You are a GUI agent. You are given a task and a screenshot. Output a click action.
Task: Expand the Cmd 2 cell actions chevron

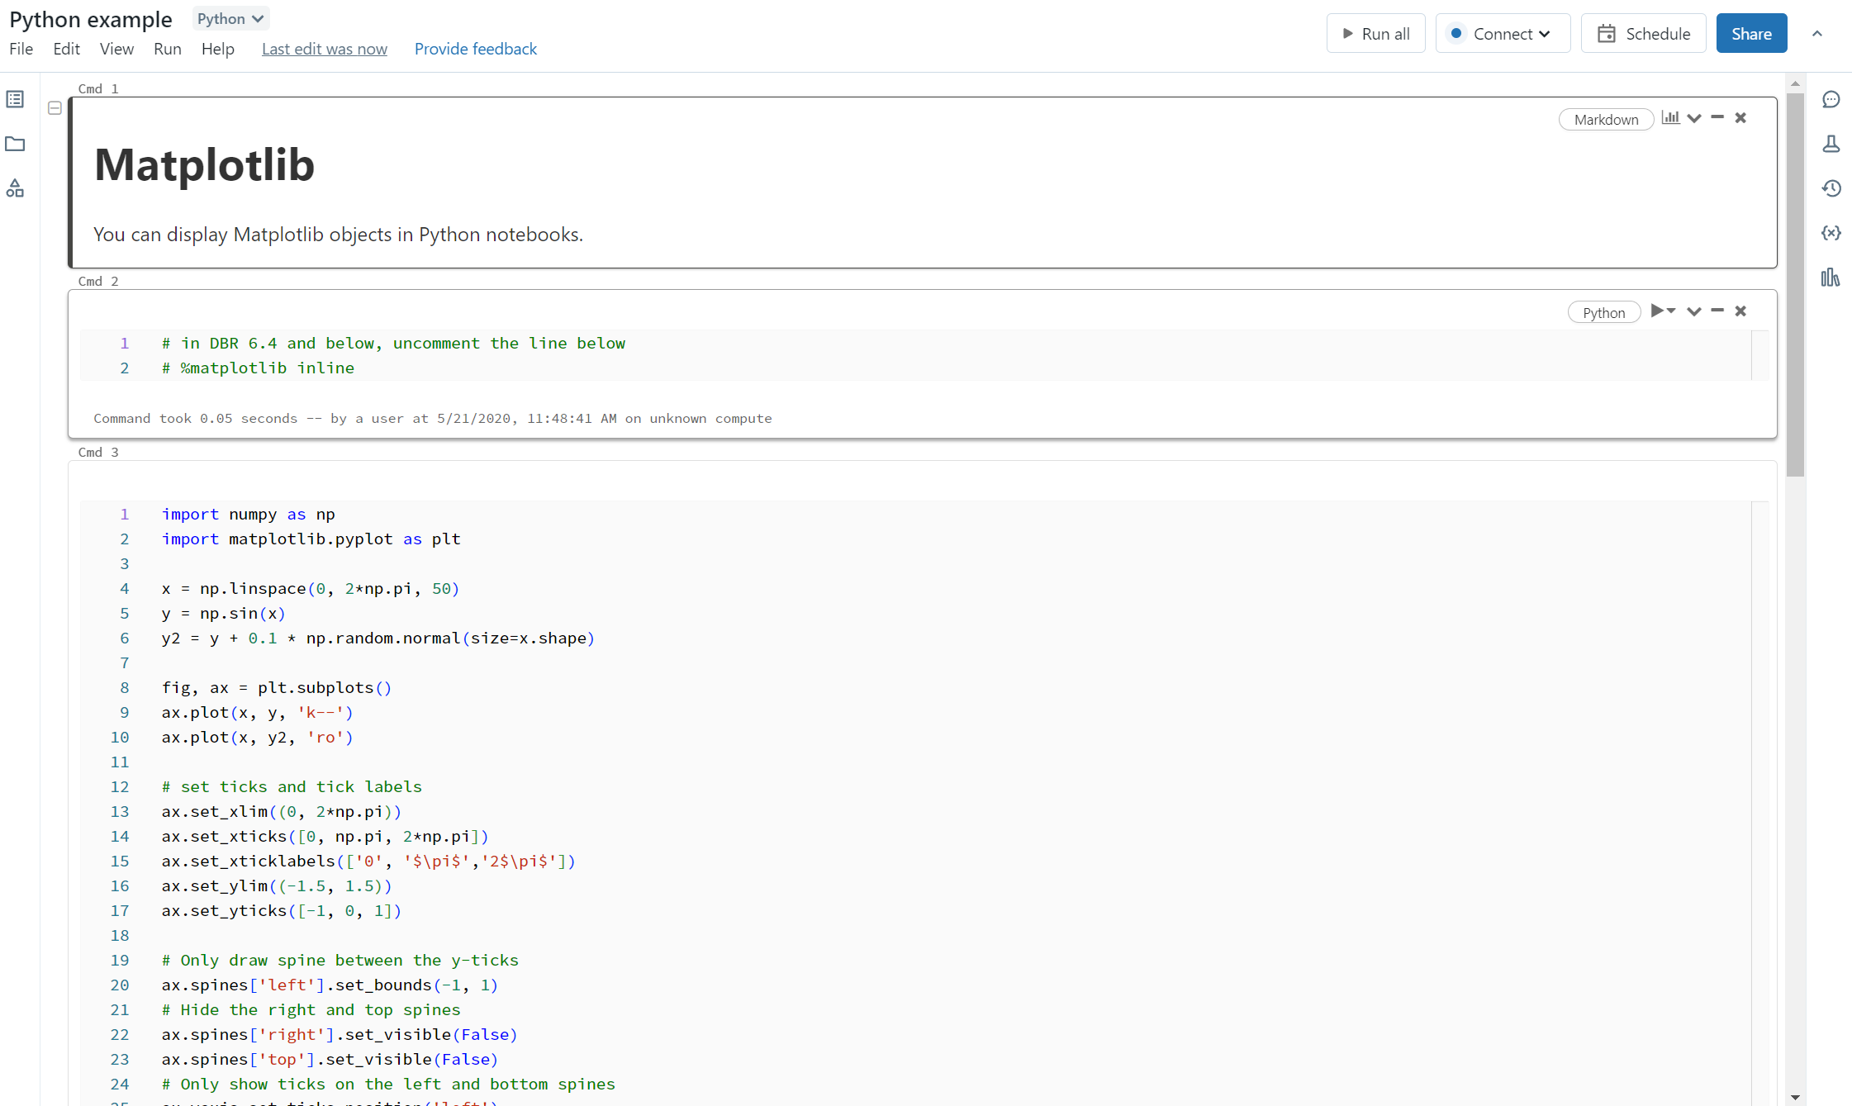coord(1694,311)
